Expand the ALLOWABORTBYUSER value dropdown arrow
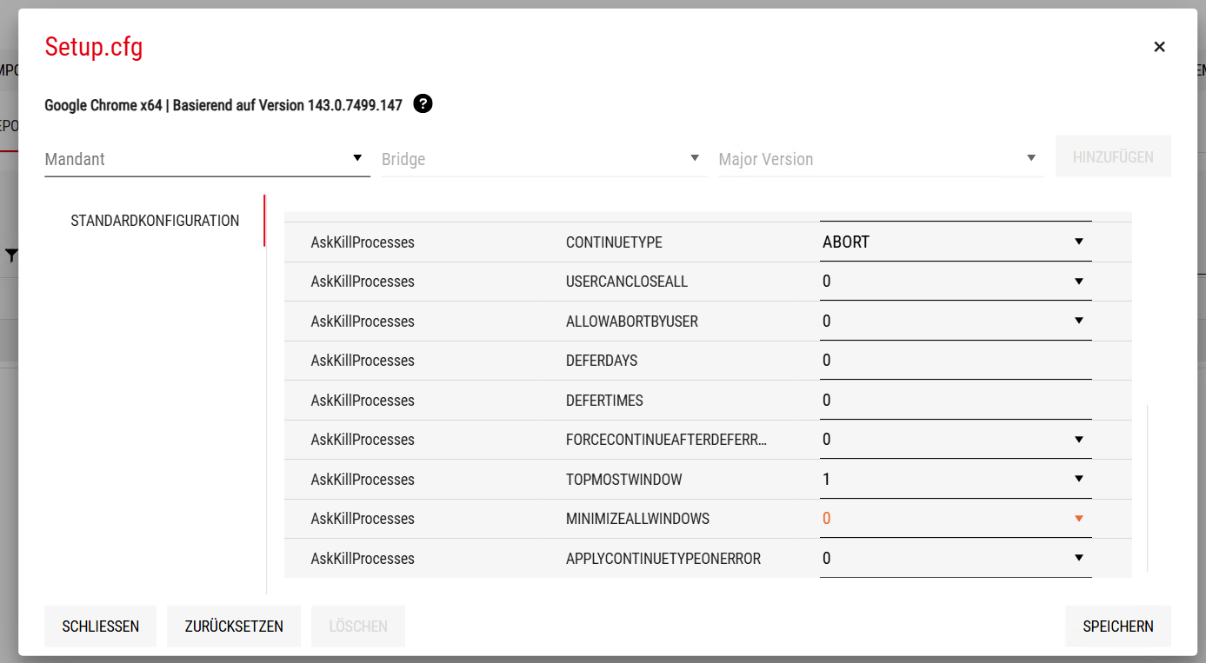 point(1078,322)
